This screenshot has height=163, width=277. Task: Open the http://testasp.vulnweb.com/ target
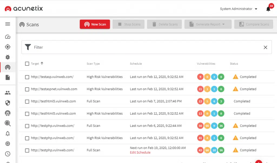coord(52,77)
